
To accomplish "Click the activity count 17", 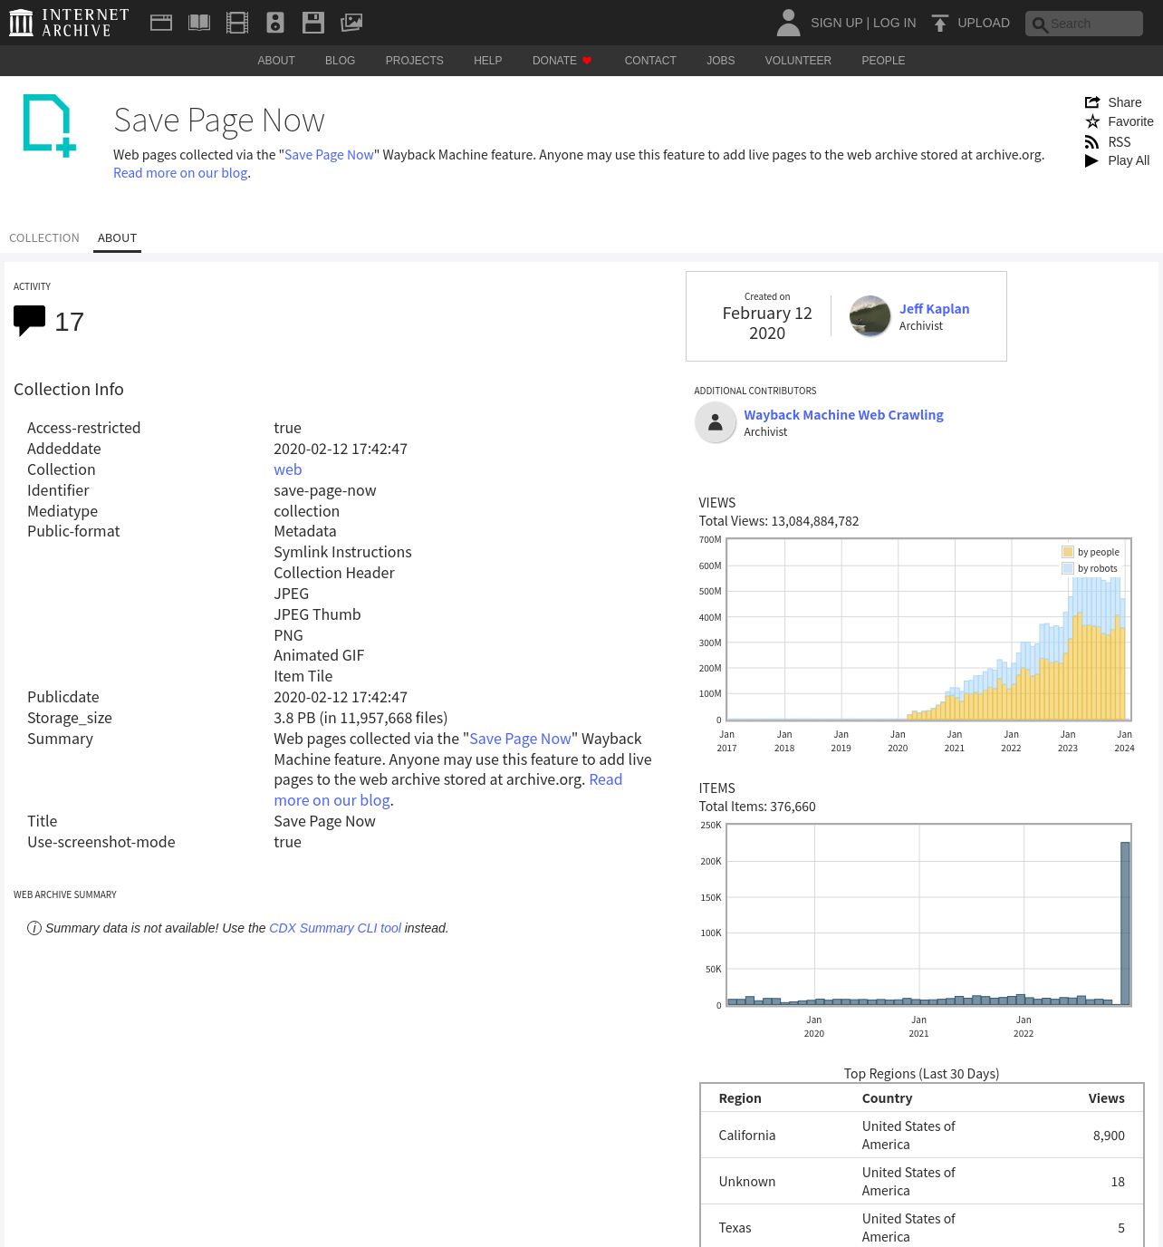I will [70, 322].
